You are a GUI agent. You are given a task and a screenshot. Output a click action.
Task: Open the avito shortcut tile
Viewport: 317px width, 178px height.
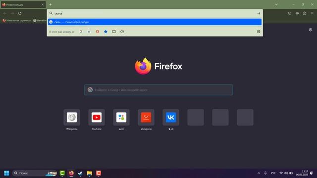tap(121, 118)
